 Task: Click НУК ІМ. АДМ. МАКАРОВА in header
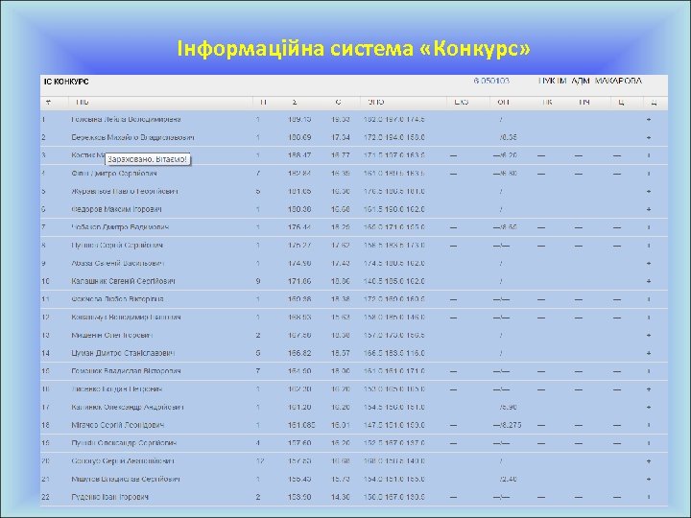point(590,81)
